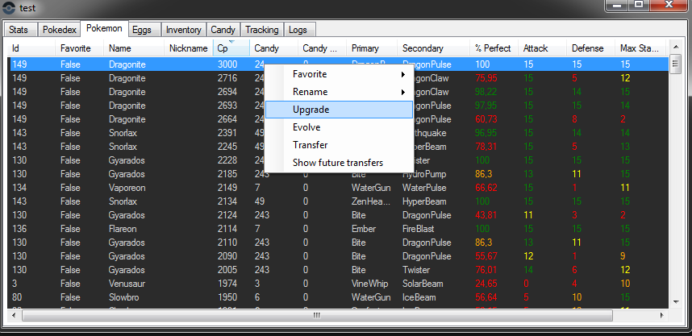Click the Cp value 2005
This screenshot has width=692, height=336.
227,270
